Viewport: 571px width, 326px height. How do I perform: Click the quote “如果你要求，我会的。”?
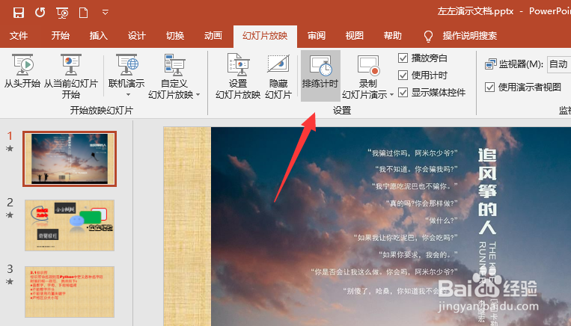pyautogui.click(x=418, y=255)
